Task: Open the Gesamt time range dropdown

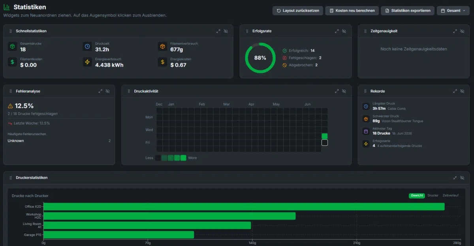Action: 453,11
